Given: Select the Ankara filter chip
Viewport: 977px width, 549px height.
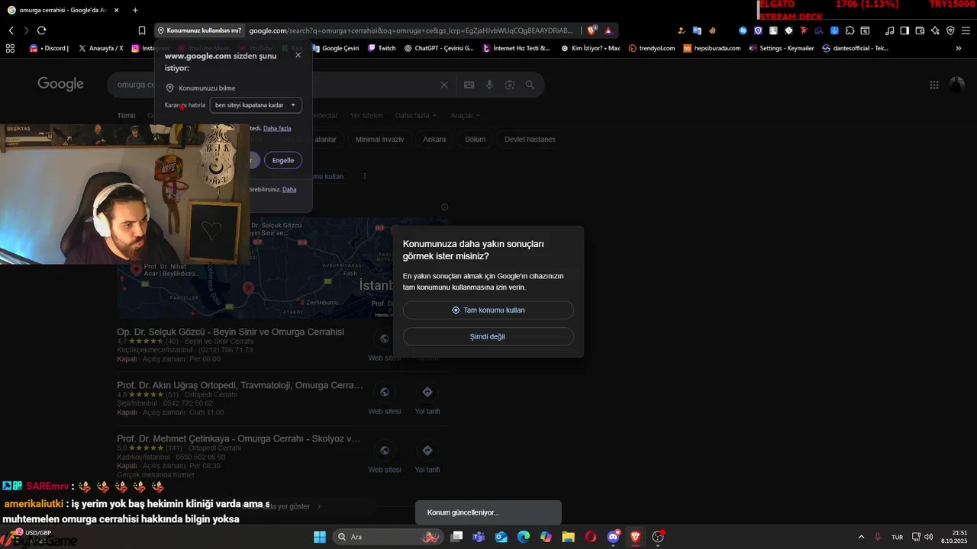Looking at the screenshot, I should [434, 140].
